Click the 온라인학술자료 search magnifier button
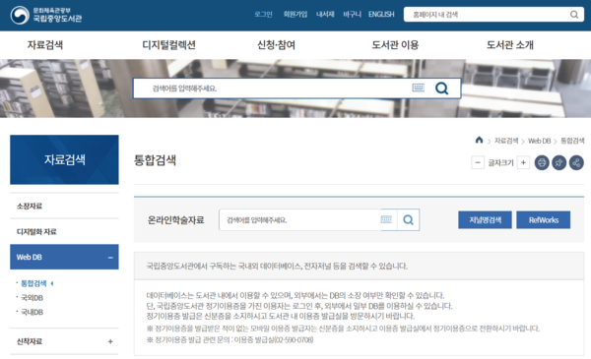Viewport: 591px width, 359px height. coord(408,219)
